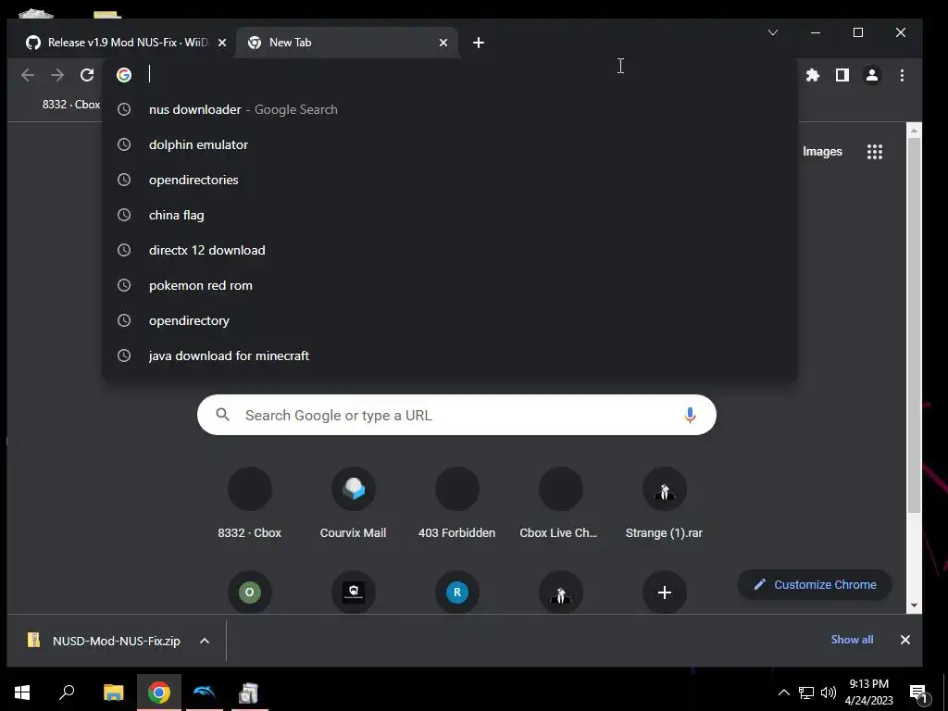Open Chrome three-dot menu

(x=902, y=75)
